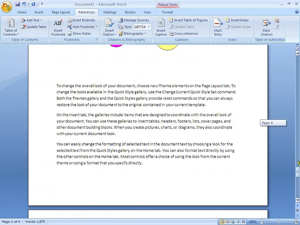Open the Next Footnote dropdown arrow
The width and height of the screenshot is (300, 225).
pyautogui.click(x=97, y=27)
